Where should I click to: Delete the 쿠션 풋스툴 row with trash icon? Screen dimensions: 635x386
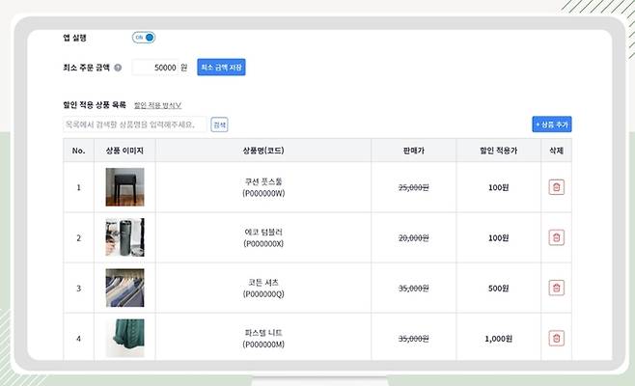point(557,187)
